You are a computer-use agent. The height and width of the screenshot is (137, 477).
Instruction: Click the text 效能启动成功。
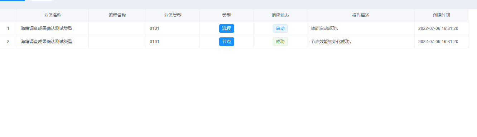(325, 28)
